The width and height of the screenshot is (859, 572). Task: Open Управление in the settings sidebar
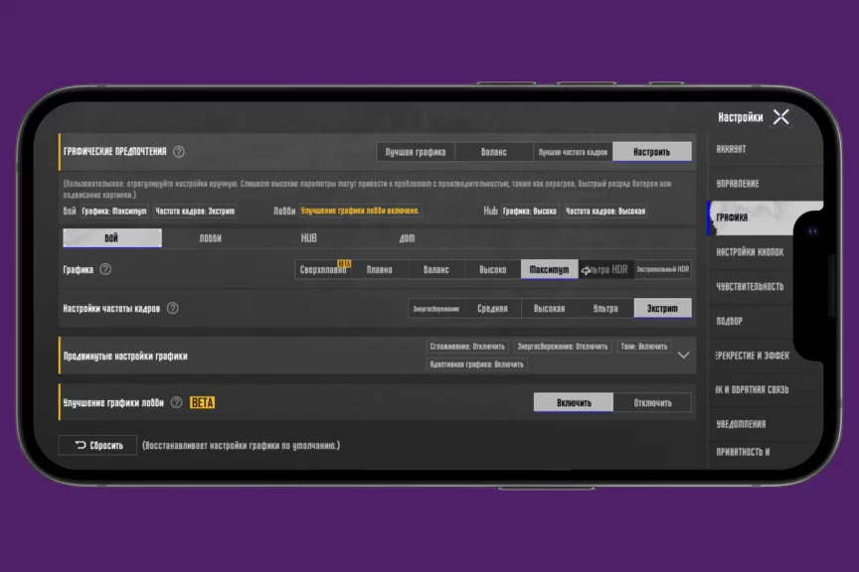point(738,184)
